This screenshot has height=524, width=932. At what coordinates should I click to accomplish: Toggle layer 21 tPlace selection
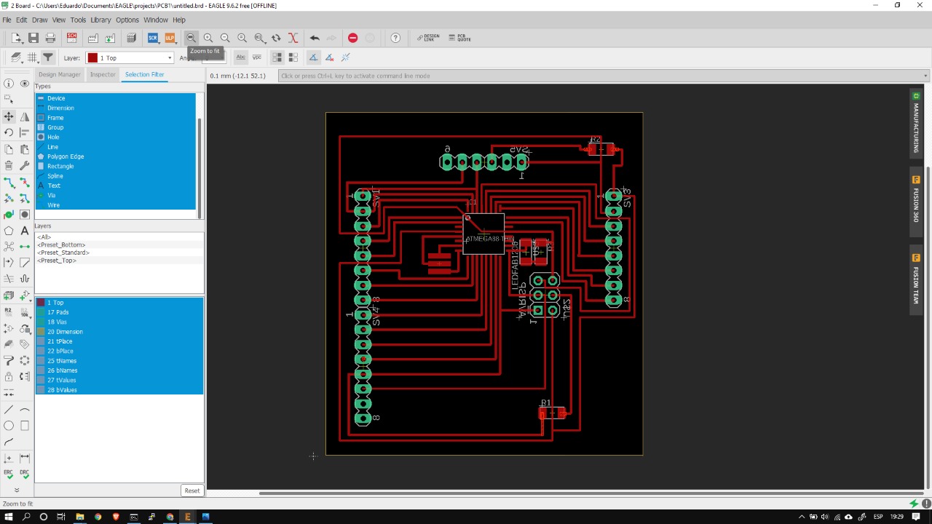click(119, 341)
